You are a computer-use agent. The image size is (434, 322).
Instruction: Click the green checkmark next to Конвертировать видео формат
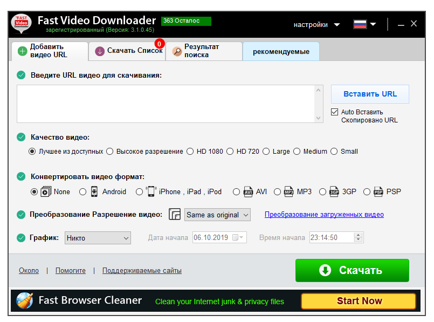21,176
